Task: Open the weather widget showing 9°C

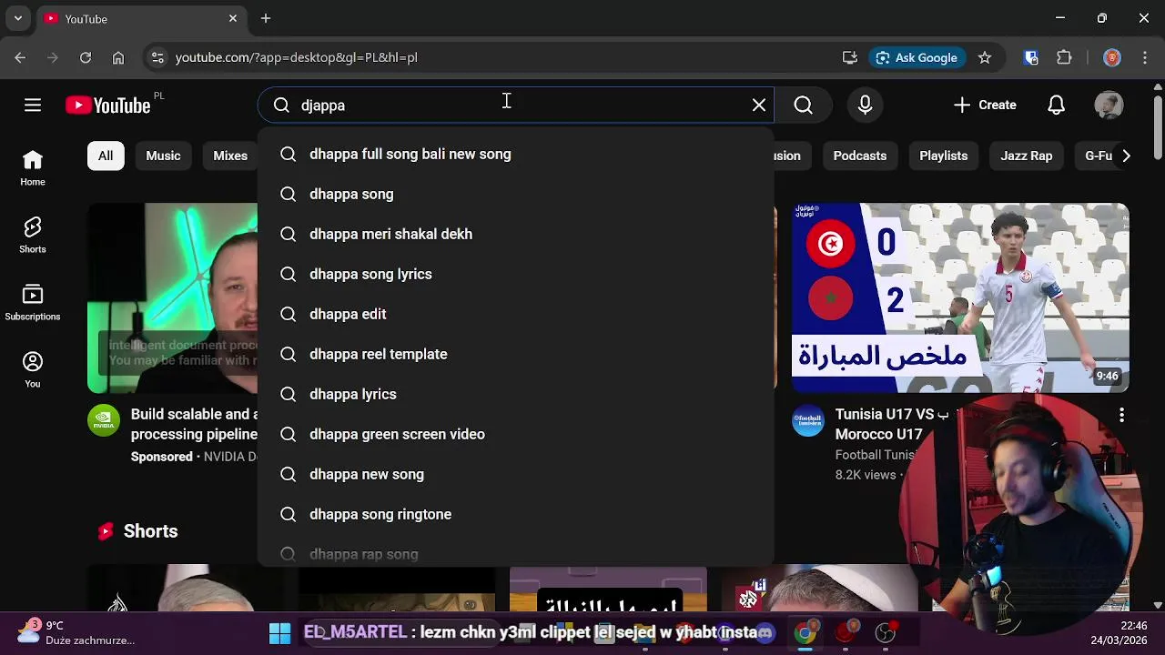Action: tap(77, 632)
